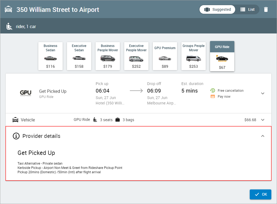Click the 3 seats label

[106, 120]
